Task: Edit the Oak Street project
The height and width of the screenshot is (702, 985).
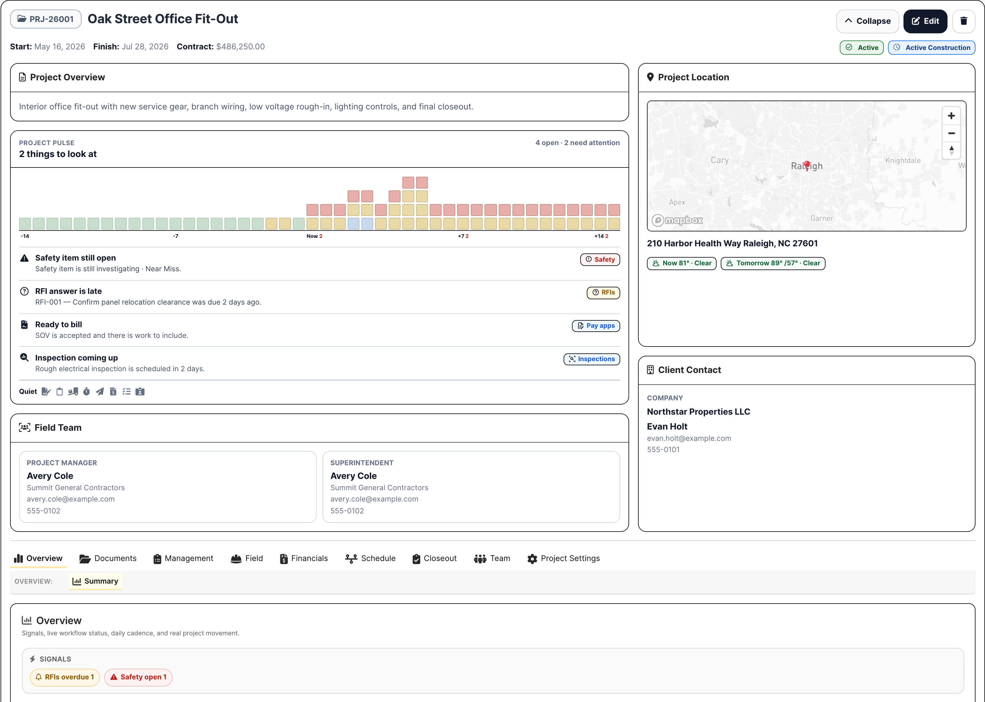Action: [925, 21]
